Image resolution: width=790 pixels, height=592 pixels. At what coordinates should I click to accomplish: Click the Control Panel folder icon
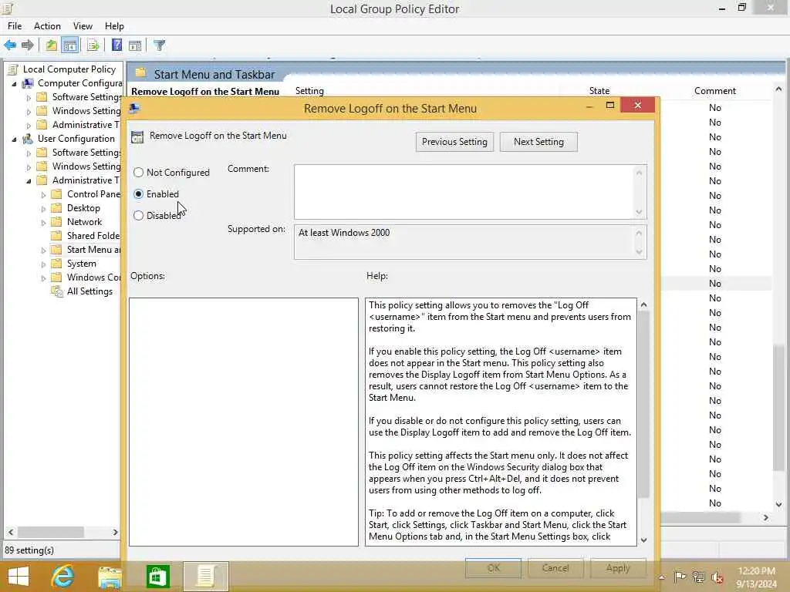[57, 193]
